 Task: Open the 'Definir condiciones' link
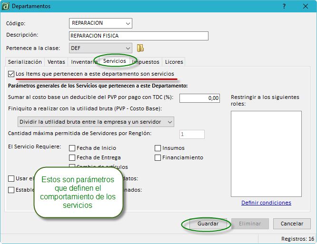click(266, 203)
